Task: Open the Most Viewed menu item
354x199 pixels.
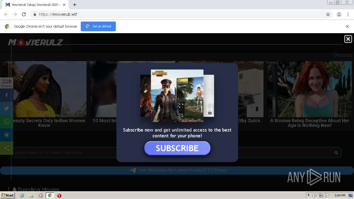Action: pos(267,62)
